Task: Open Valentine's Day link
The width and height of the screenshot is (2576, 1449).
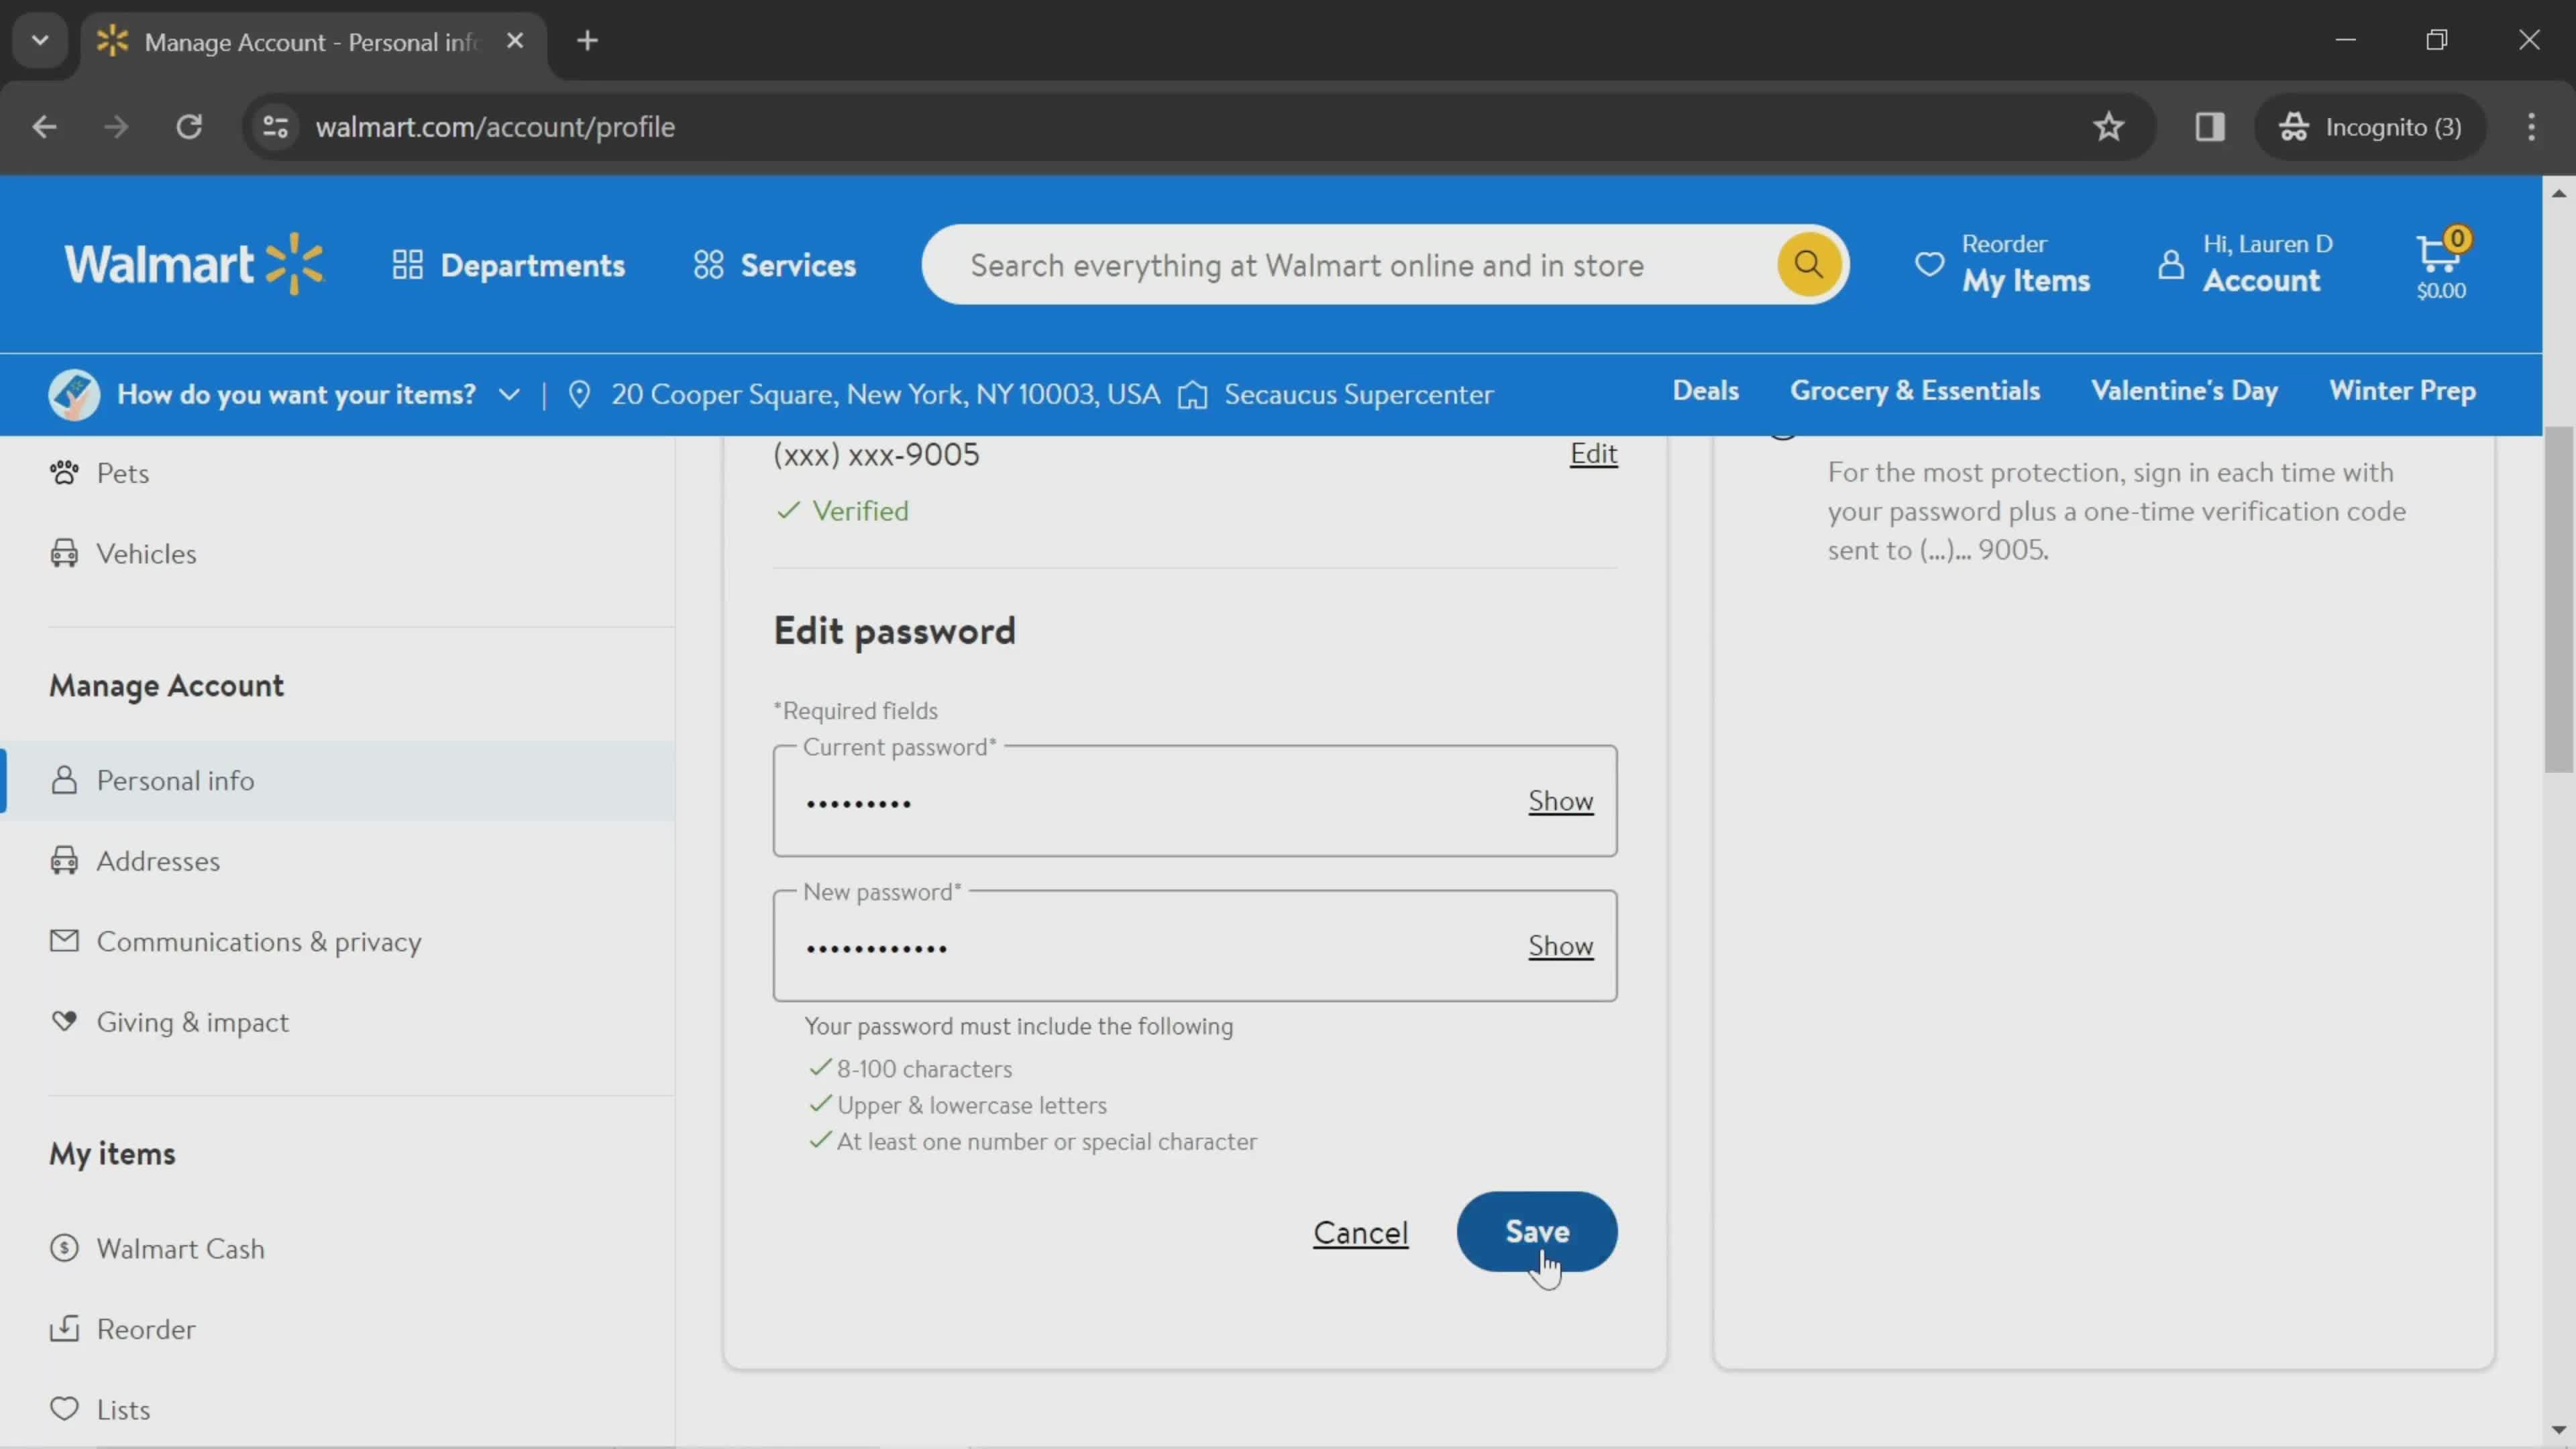Action: 2185,391
